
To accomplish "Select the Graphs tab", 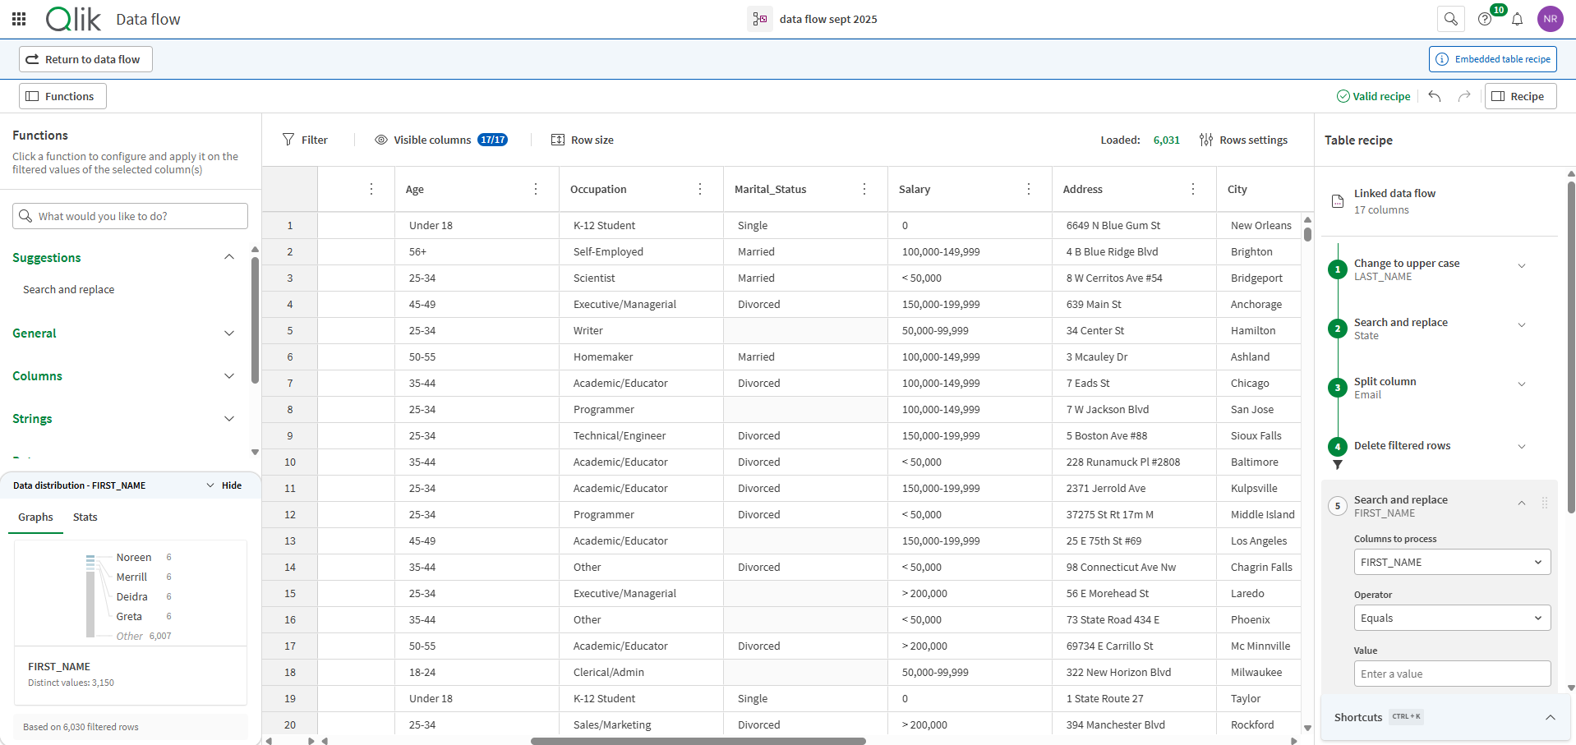I will click(x=35, y=517).
